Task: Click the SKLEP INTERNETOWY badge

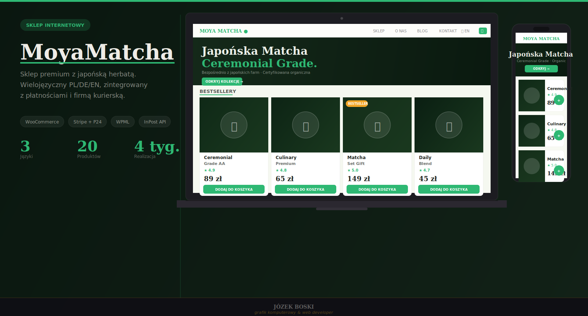Action: point(55,25)
